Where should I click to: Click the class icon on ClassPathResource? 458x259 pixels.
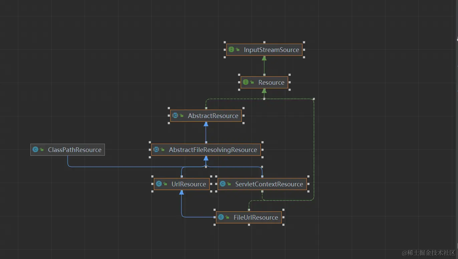pyautogui.click(x=35, y=150)
